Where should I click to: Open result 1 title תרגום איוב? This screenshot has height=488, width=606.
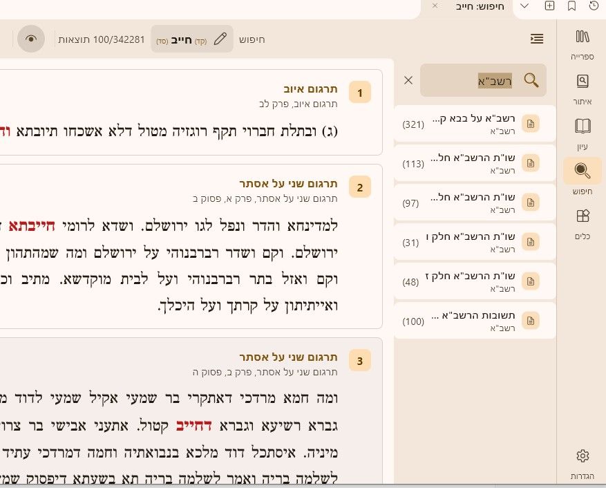pos(311,89)
